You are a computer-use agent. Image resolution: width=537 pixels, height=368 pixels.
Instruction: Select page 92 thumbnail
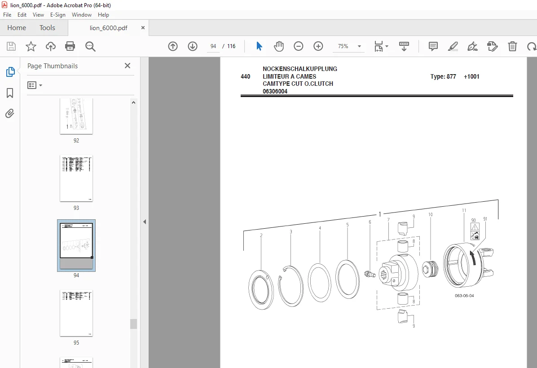pos(76,116)
